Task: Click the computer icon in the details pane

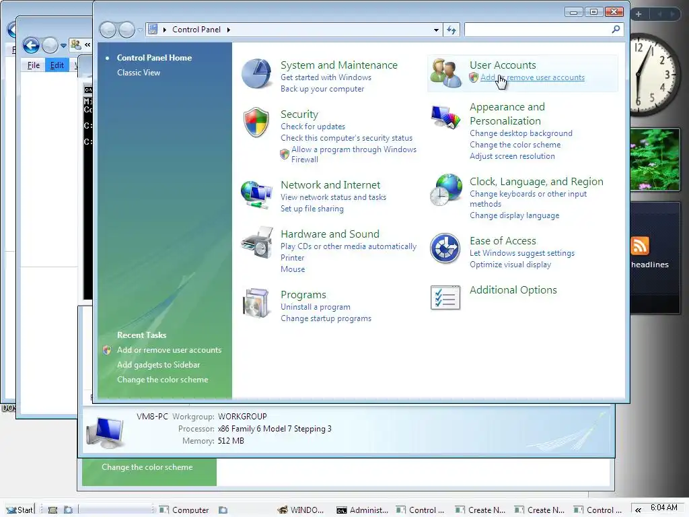Action: pos(105,432)
